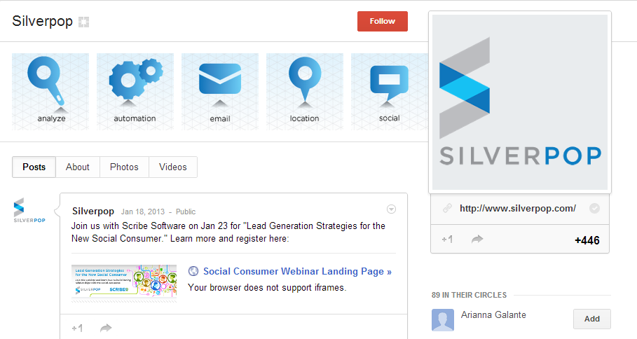Expand the post options dropdown arrow

click(x=392, y=209)
